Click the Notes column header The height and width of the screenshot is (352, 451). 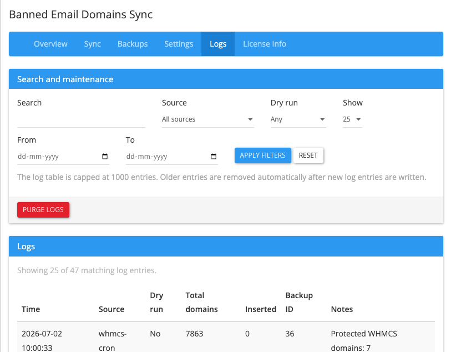pyautogui.click(x=342, y=309)
